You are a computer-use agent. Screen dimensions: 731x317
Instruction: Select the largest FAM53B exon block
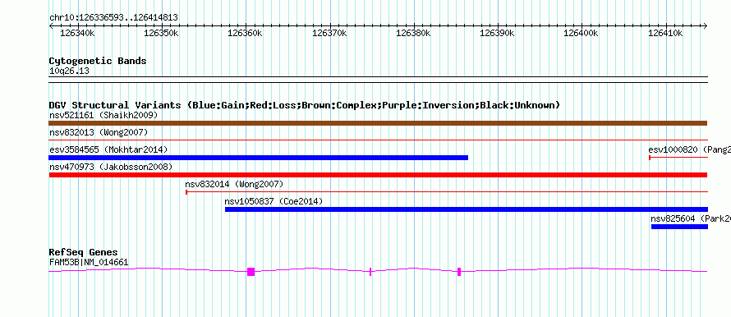(x=251, y=272)
